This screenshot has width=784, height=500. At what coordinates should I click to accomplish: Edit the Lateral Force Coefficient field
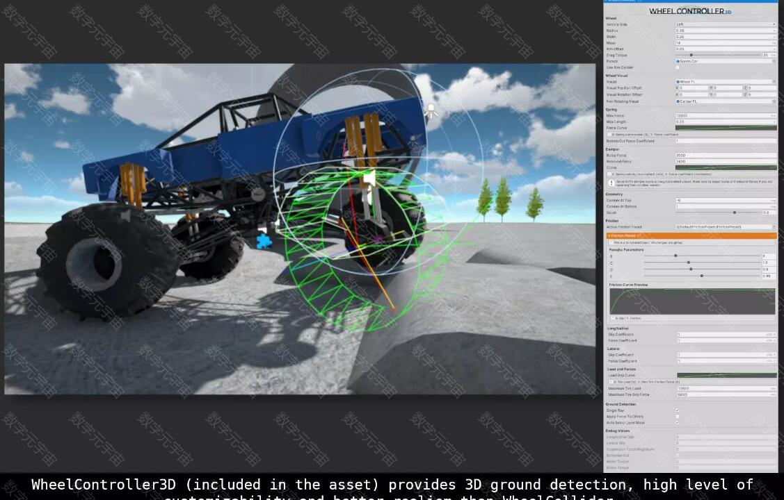pyautogui.click(x=726, y=361)
